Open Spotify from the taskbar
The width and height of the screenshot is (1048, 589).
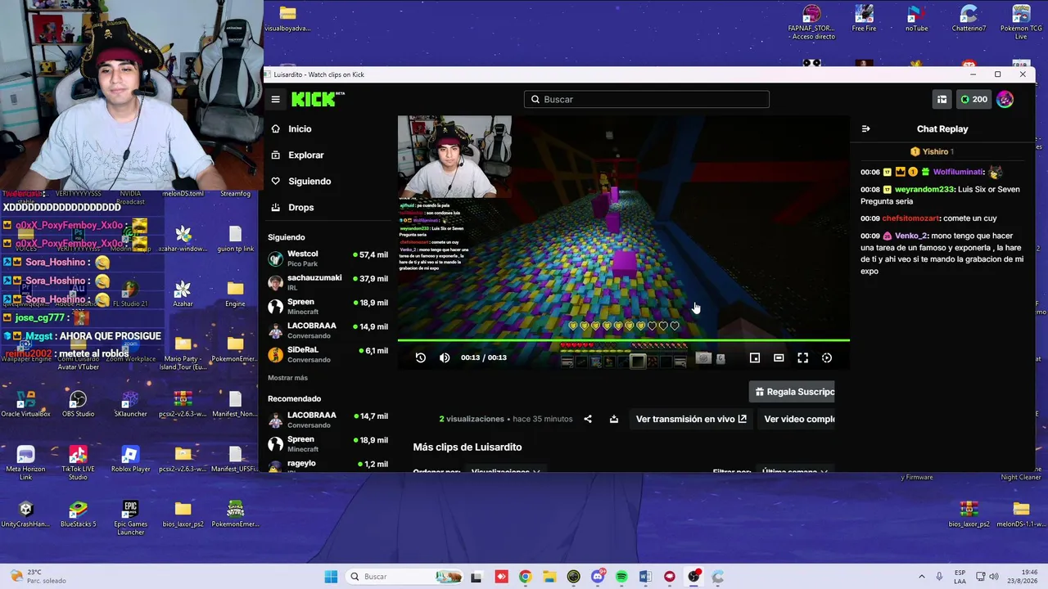click(x=621, y=577)
